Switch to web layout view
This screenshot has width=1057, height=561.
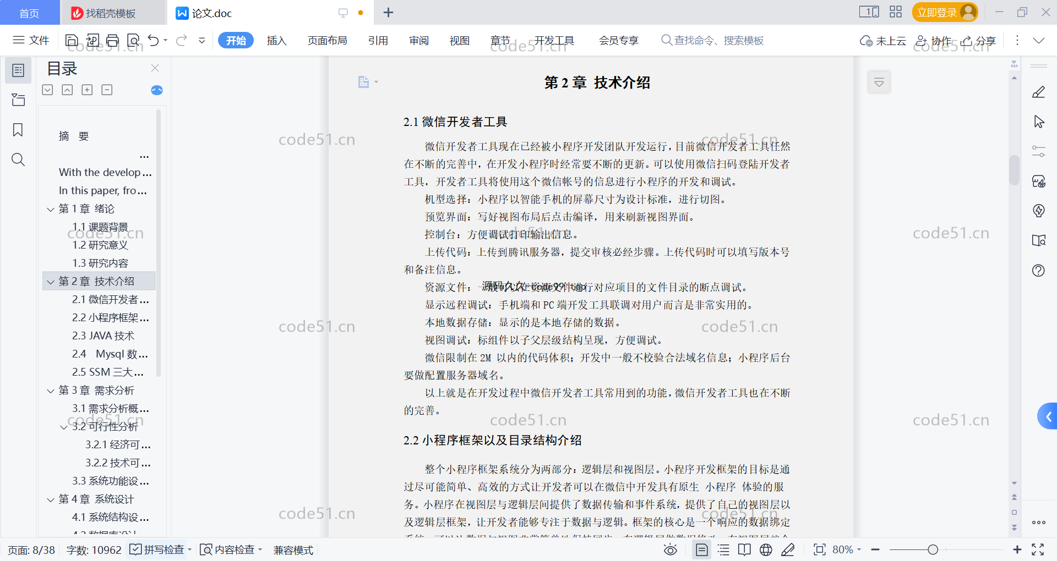[x=766, y=550]
